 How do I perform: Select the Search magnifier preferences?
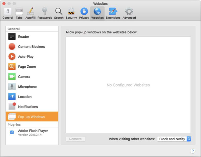point(59,13)
